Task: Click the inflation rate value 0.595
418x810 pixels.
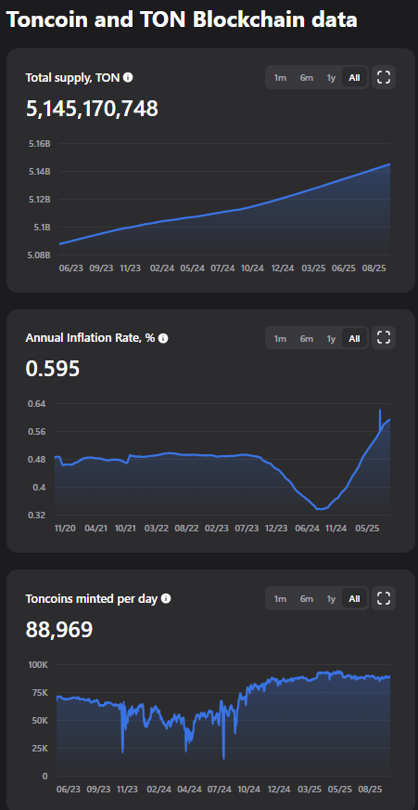Action: pyautogui.click(x=53, y=369)
